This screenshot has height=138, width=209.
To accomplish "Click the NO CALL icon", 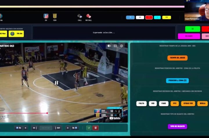I will [x=89, y=16].
